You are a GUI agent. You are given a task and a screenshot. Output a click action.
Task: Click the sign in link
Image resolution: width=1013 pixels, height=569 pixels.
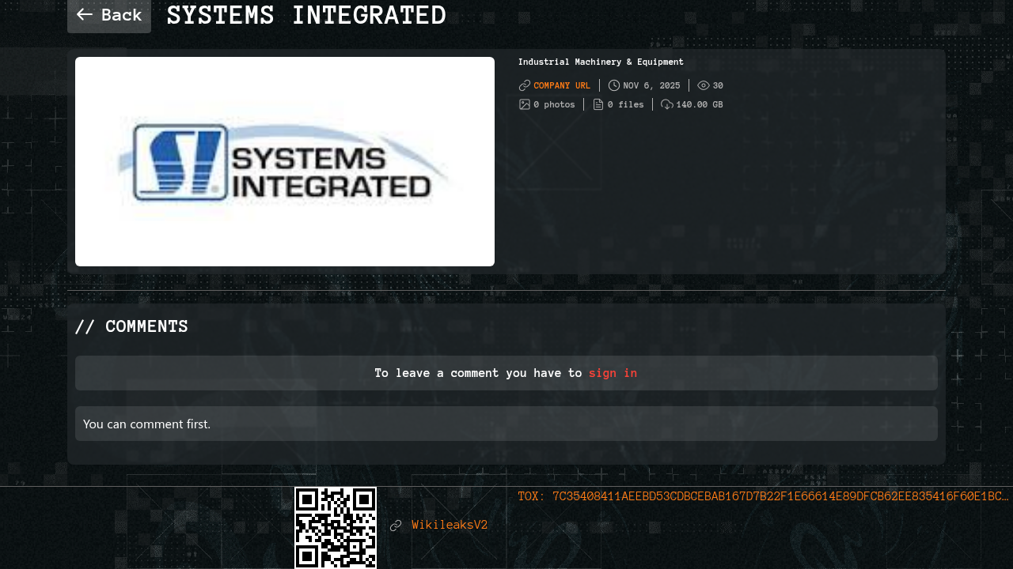(x=613, y=373)
